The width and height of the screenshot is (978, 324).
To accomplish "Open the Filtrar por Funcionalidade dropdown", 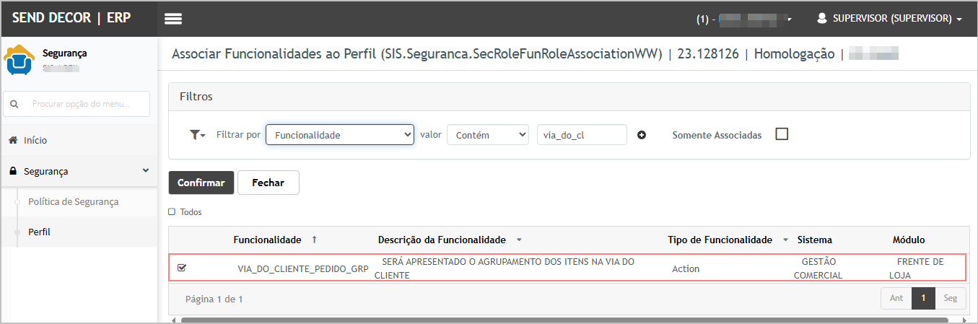I will 339,135.
